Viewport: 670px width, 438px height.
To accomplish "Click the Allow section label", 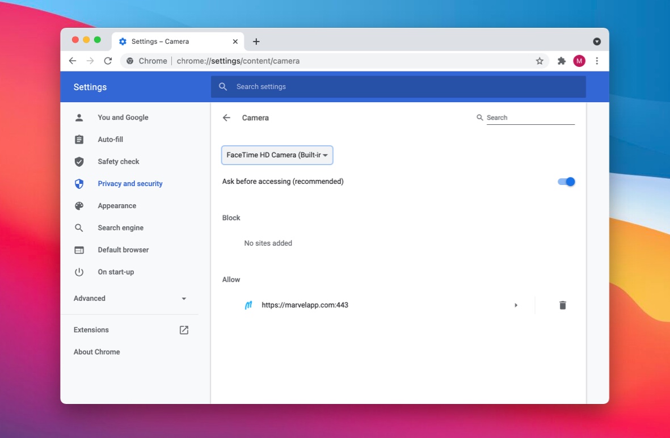I will pyautogui.click(x=231, y=280).
